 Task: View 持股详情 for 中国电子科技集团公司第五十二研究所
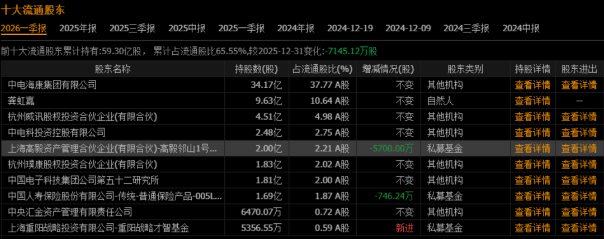pyautogui.click(x=533, y=180)
